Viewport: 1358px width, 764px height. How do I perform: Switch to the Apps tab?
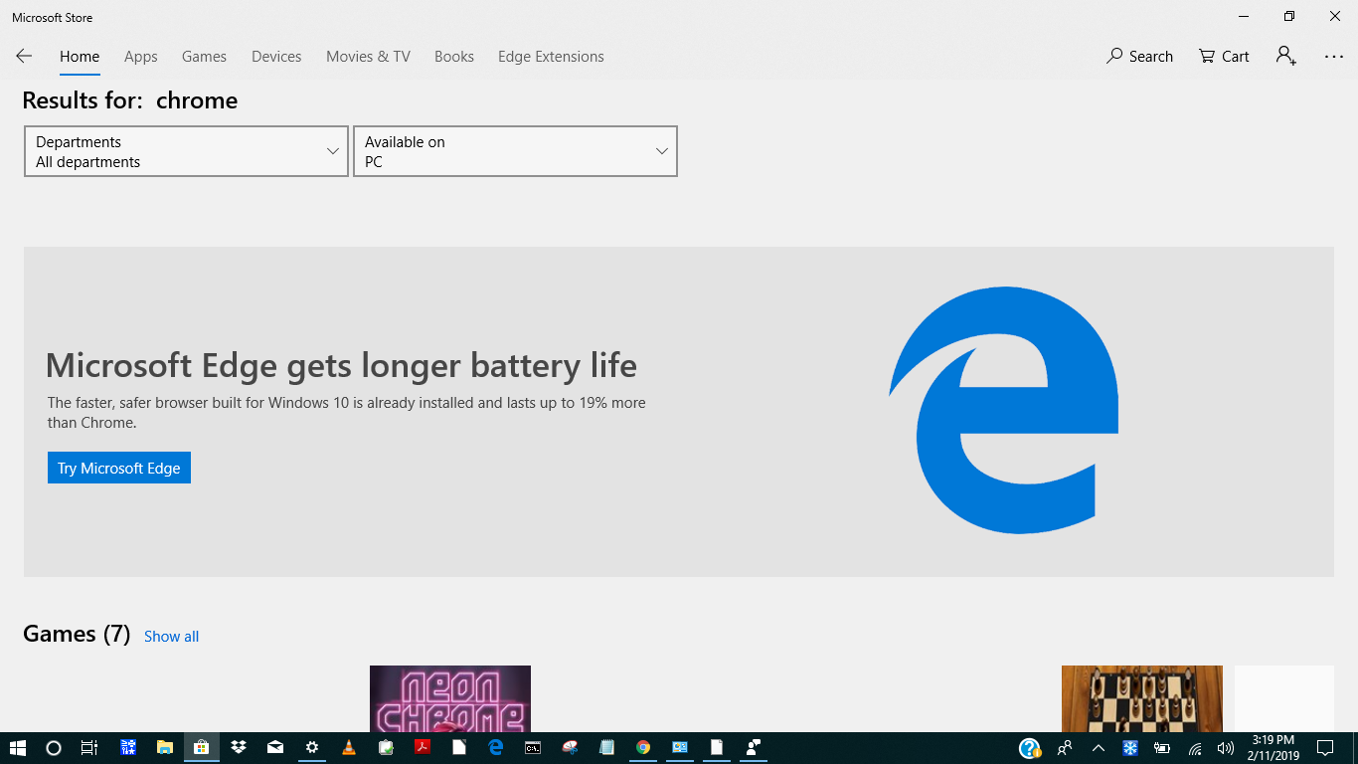(x=141, y=57)
